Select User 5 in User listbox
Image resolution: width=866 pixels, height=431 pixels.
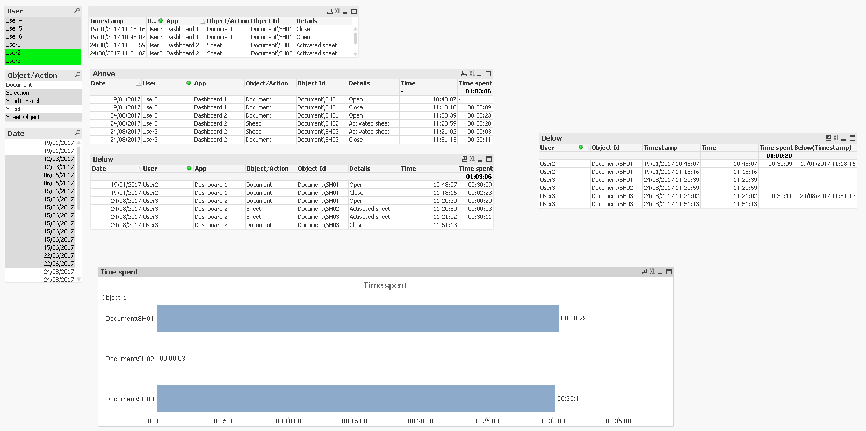43,28
